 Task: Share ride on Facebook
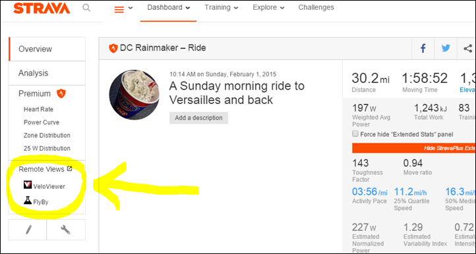point(423,48)
